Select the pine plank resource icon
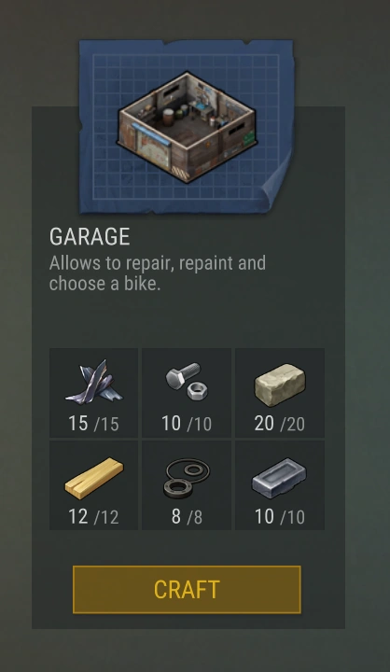 tap(94, 478)
